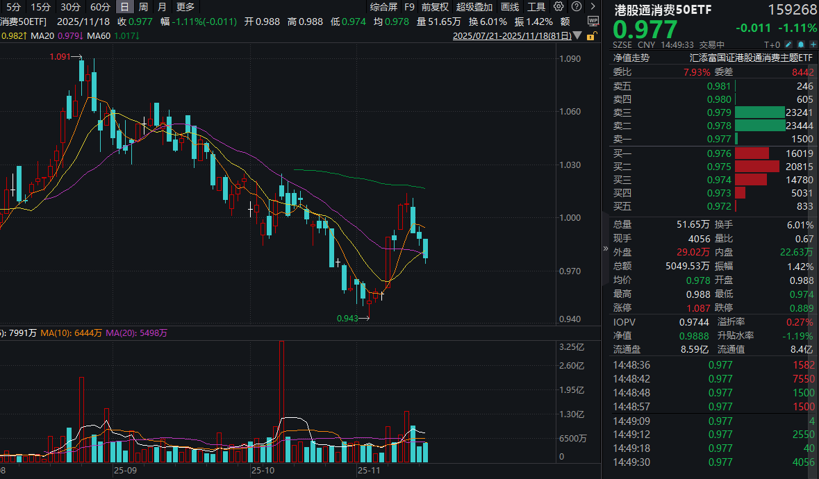Open the 净值走势 link
Viewport: 819px width, 479px height.
[631, 58]
